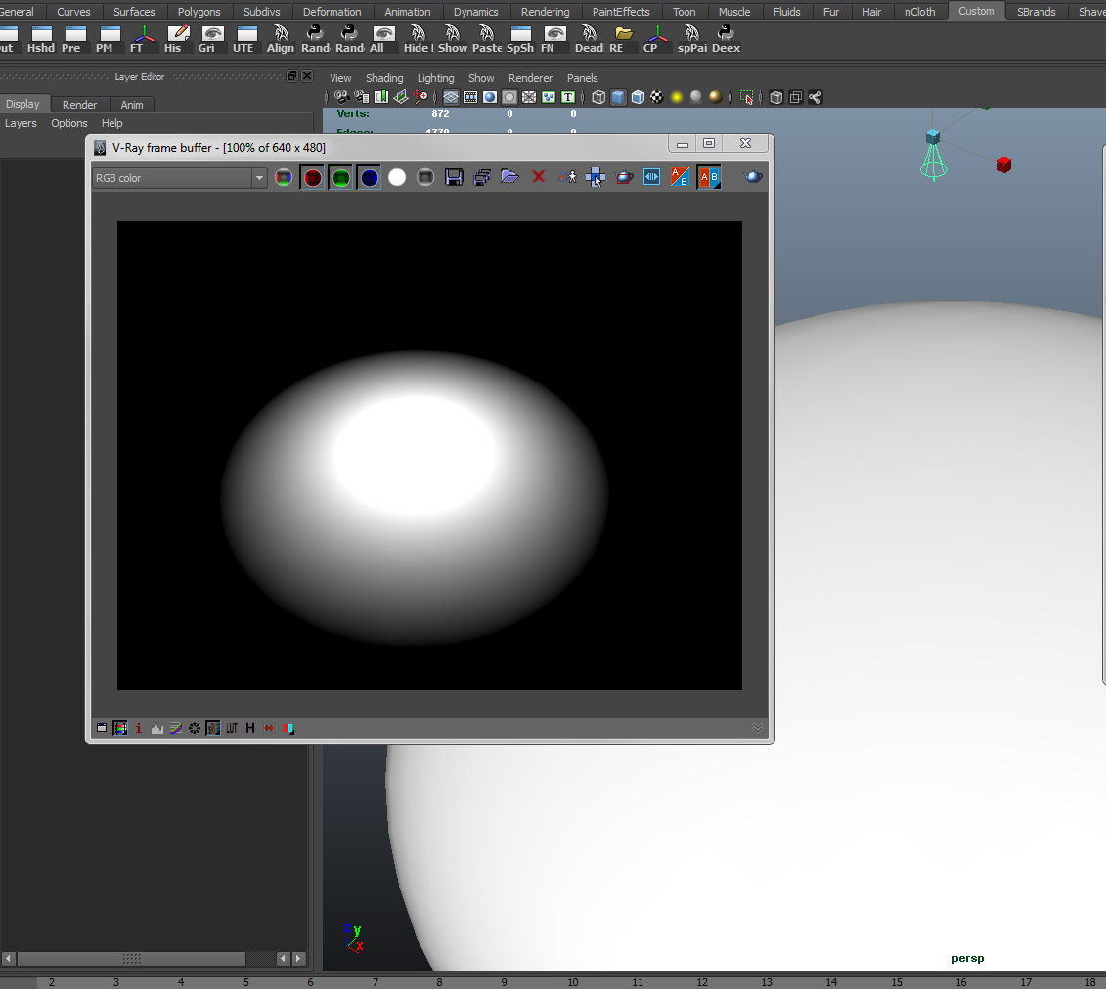This screenshot has height=989, width=1106.
Task: Open the viewport Renderer menu
Action: coord(530,78)
